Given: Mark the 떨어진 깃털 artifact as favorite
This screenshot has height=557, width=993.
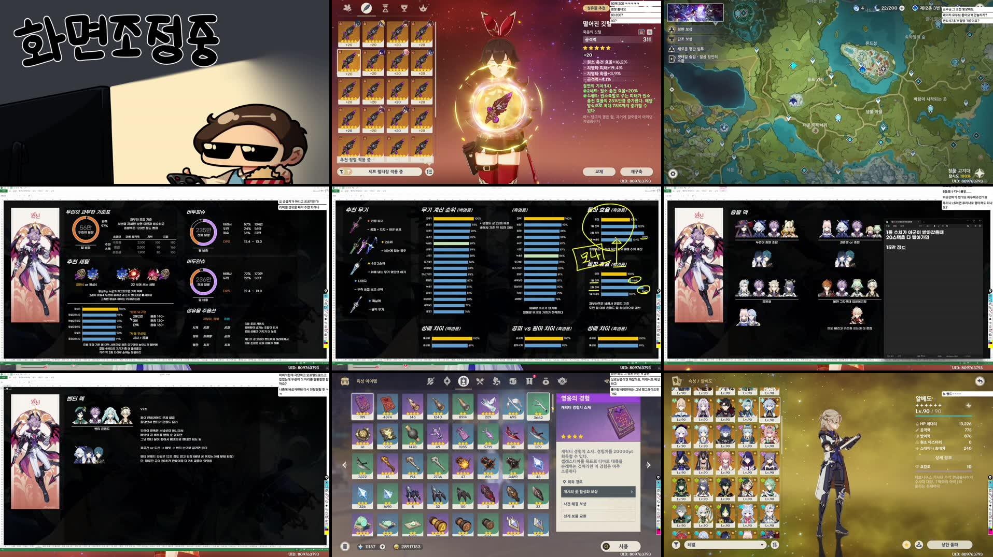Looking at the screenshot, I should pyautogui.click(x=649, y=32).
